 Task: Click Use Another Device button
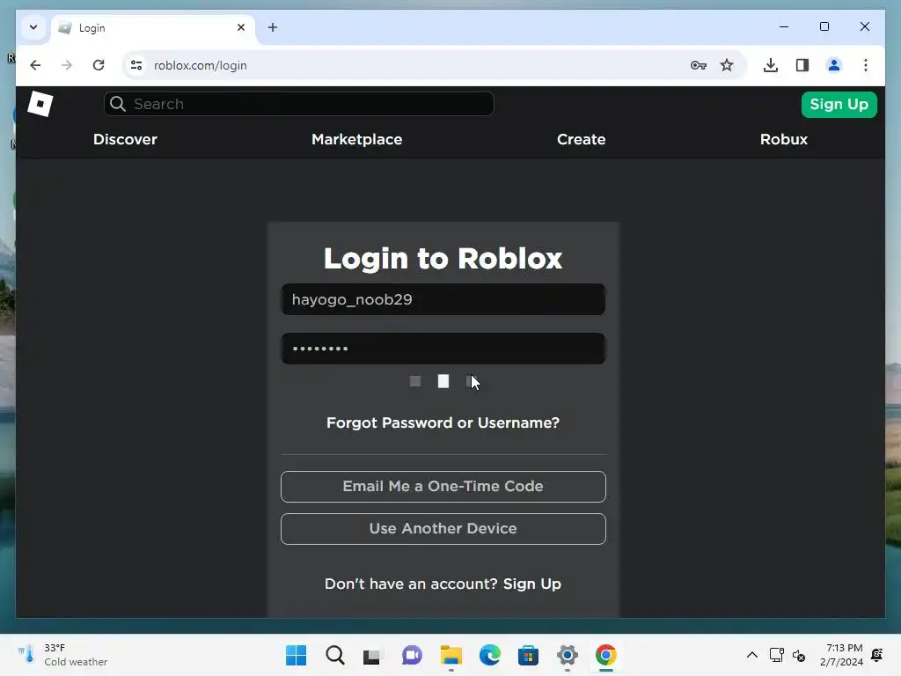443,529
